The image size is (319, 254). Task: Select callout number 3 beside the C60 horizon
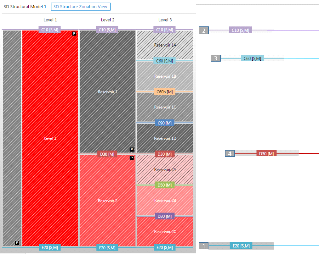[215, 58]
